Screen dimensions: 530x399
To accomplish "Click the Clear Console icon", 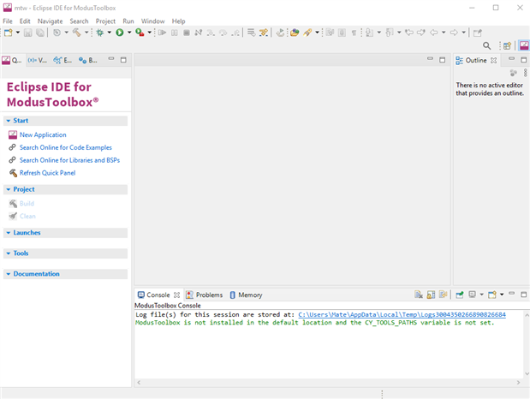I will pos(419,295).
